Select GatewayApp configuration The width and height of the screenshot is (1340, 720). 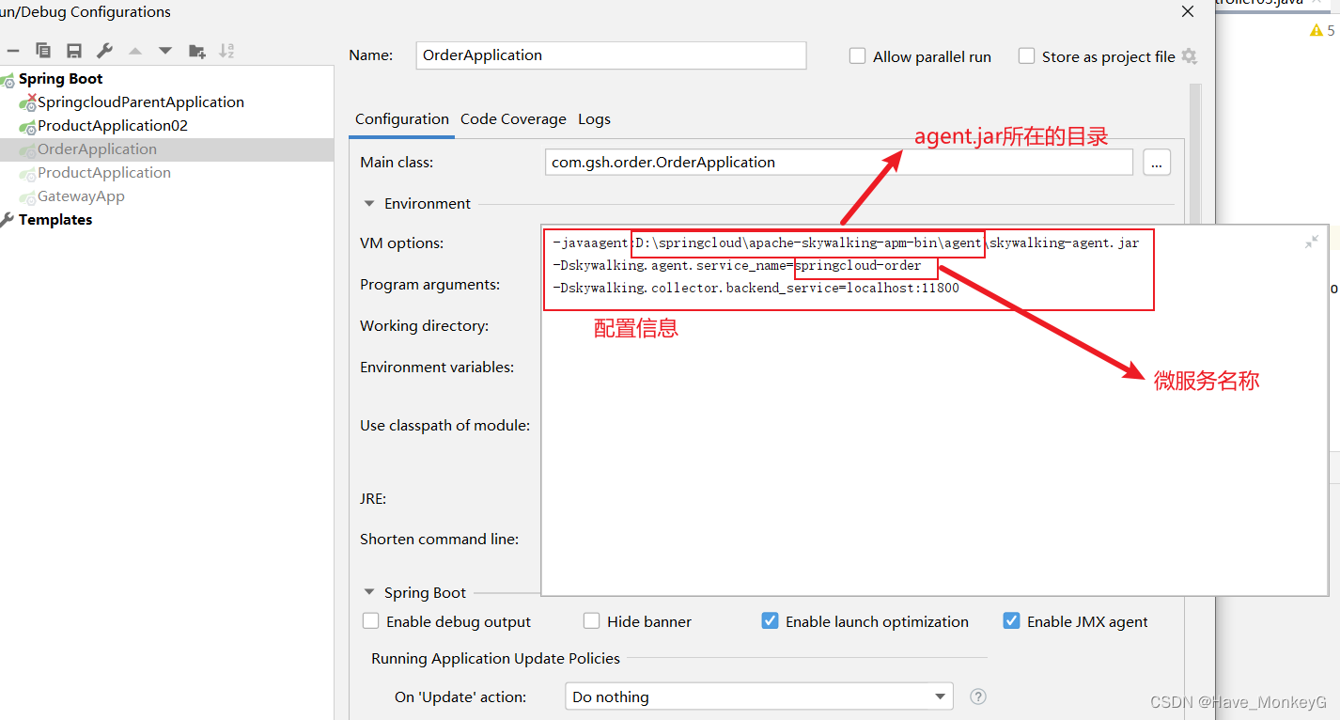(81, 196)
